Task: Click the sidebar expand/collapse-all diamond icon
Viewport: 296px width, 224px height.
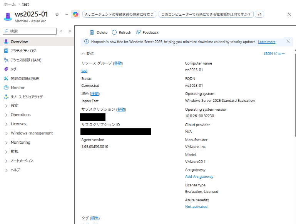Action: coord(61,31)
